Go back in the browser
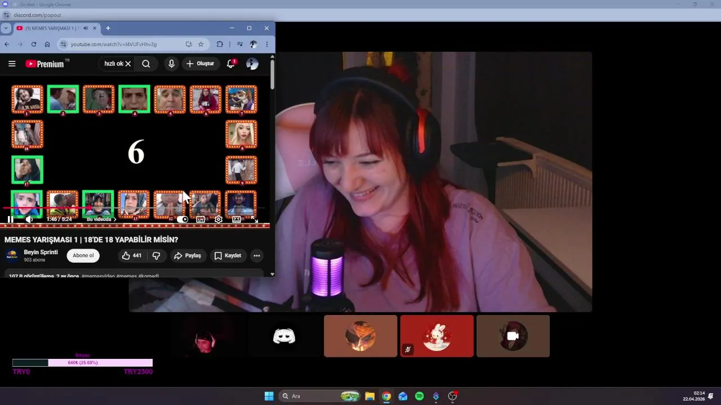The height and width of the screenshot is (405, 721). [x=7, y=44]
